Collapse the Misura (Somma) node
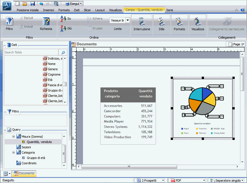 click(x=13, y=137)
